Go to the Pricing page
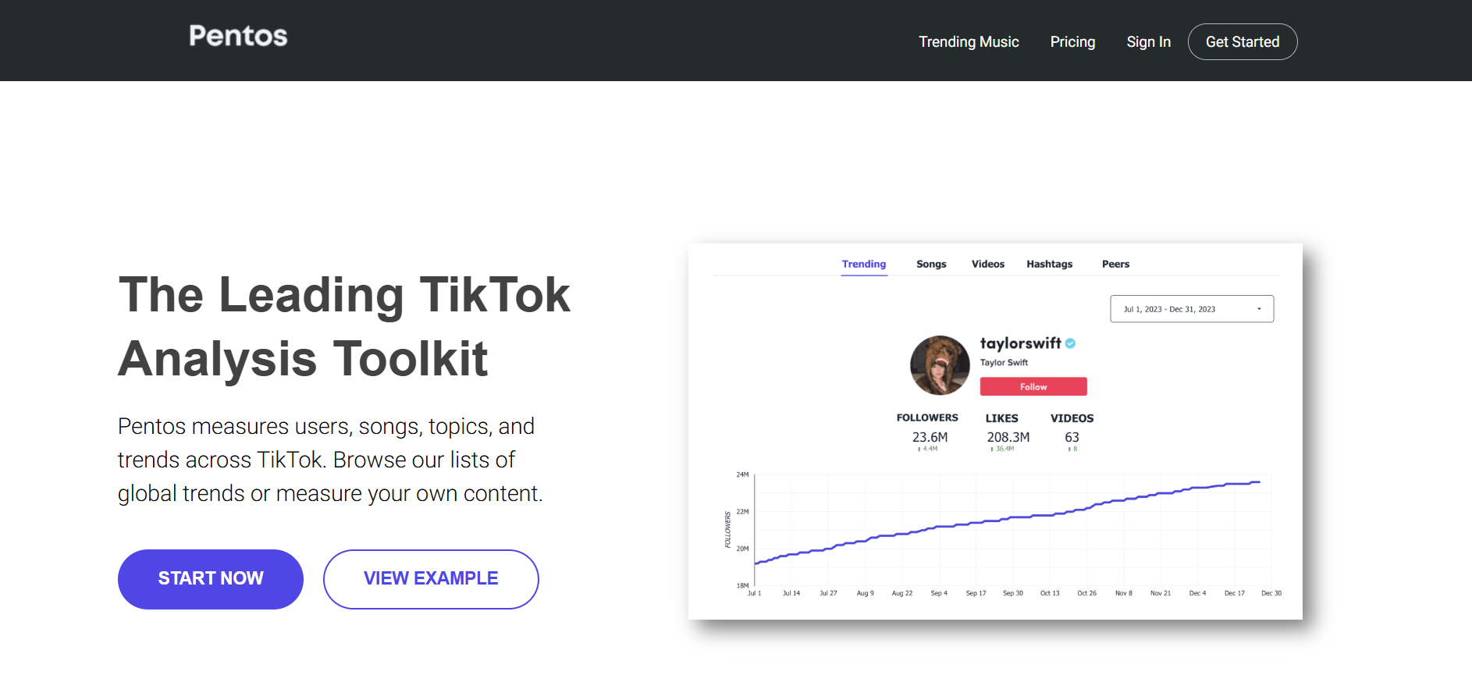This screenshot has height=693, width=1472. (1072, 42)
